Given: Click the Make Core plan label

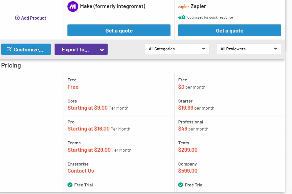Looking at the screenshot, I should (72, 101).
